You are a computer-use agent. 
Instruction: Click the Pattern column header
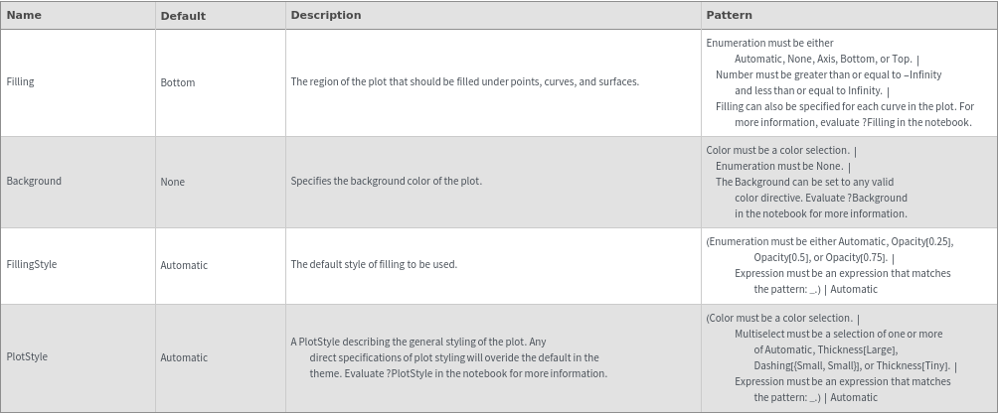tap(729, 15)
